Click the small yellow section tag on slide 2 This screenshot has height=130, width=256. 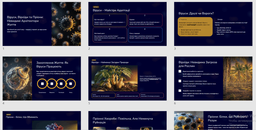click(96, 7)
